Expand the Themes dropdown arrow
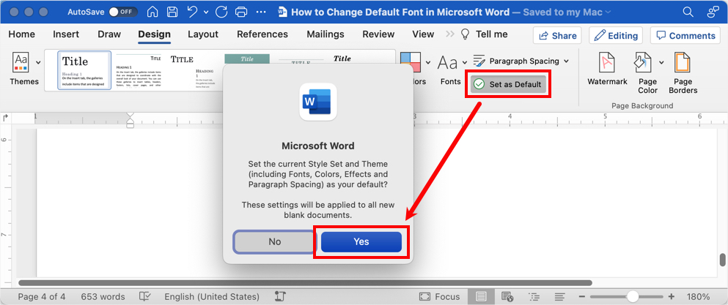Image resolution: width=728 pixels, height=305 pixels. point(38,62)
